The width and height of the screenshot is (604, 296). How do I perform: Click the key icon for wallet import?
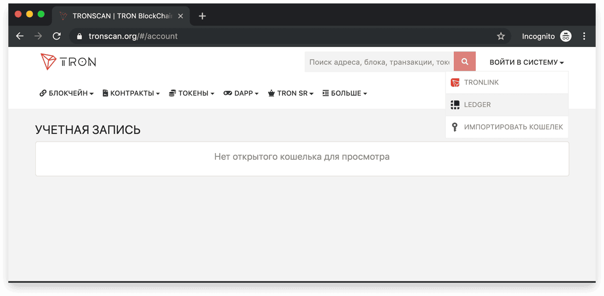pos(455,127)
